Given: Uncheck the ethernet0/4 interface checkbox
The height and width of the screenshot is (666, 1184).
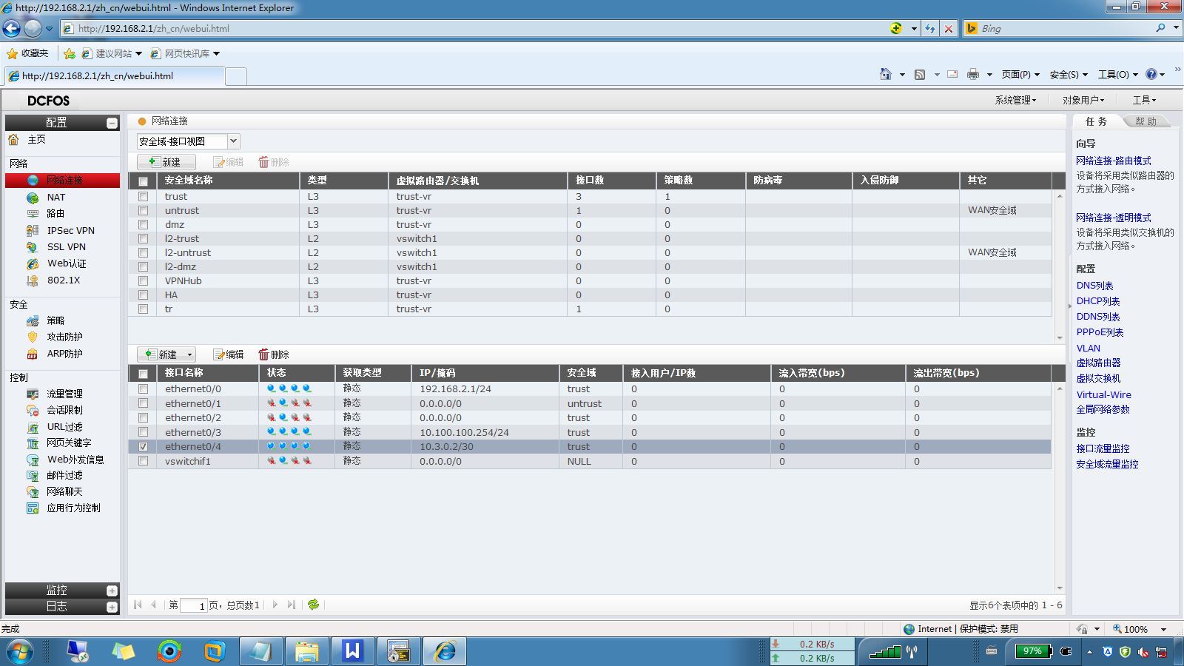Looking at the screenshot, I should click(x=143, y=447).
